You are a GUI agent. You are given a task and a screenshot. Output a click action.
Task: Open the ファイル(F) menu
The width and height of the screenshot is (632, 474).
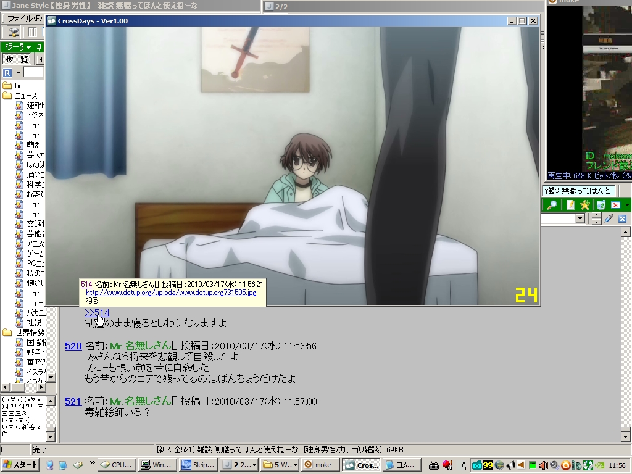click(x=24, y=19)
